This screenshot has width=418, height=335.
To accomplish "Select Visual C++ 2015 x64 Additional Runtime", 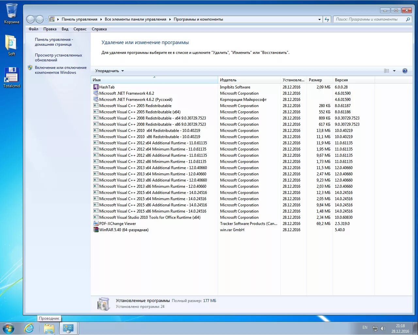I will pos(233,192).
